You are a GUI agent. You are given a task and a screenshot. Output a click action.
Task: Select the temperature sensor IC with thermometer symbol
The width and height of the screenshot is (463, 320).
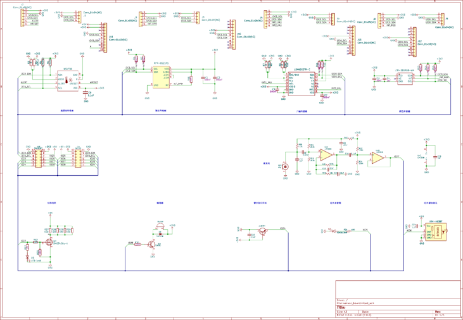(68, 80)
